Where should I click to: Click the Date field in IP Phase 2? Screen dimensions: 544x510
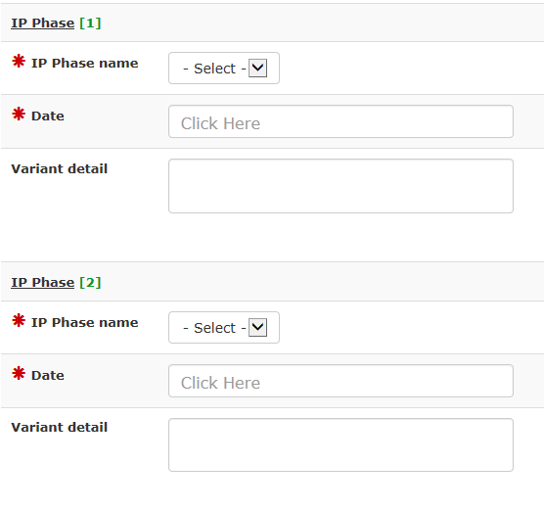click(340, 381)
